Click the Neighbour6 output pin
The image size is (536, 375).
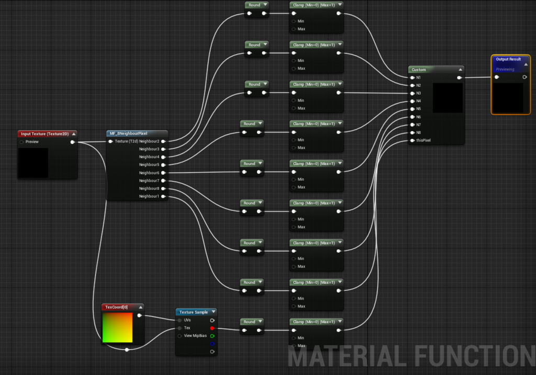tap(163, 173)
